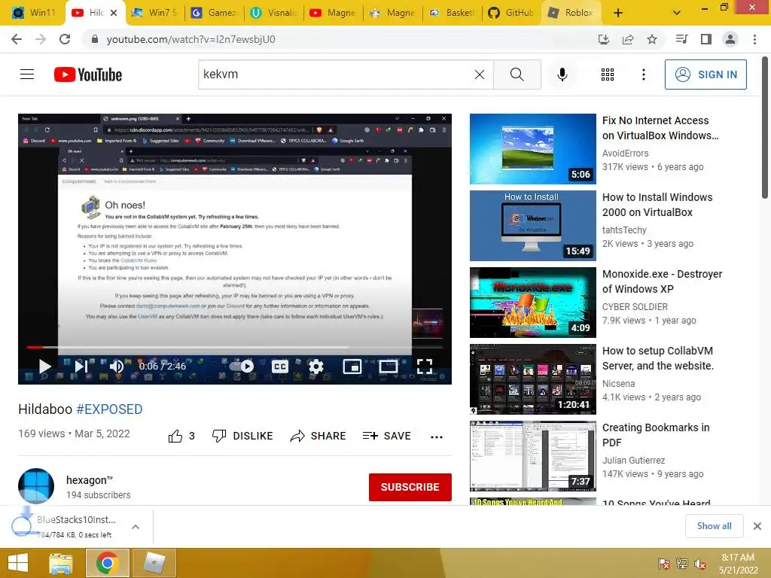The width and height of the screenshot is (771, 578).
Task: Click the share page icon in address bar
Action: (x=627, y=39)
